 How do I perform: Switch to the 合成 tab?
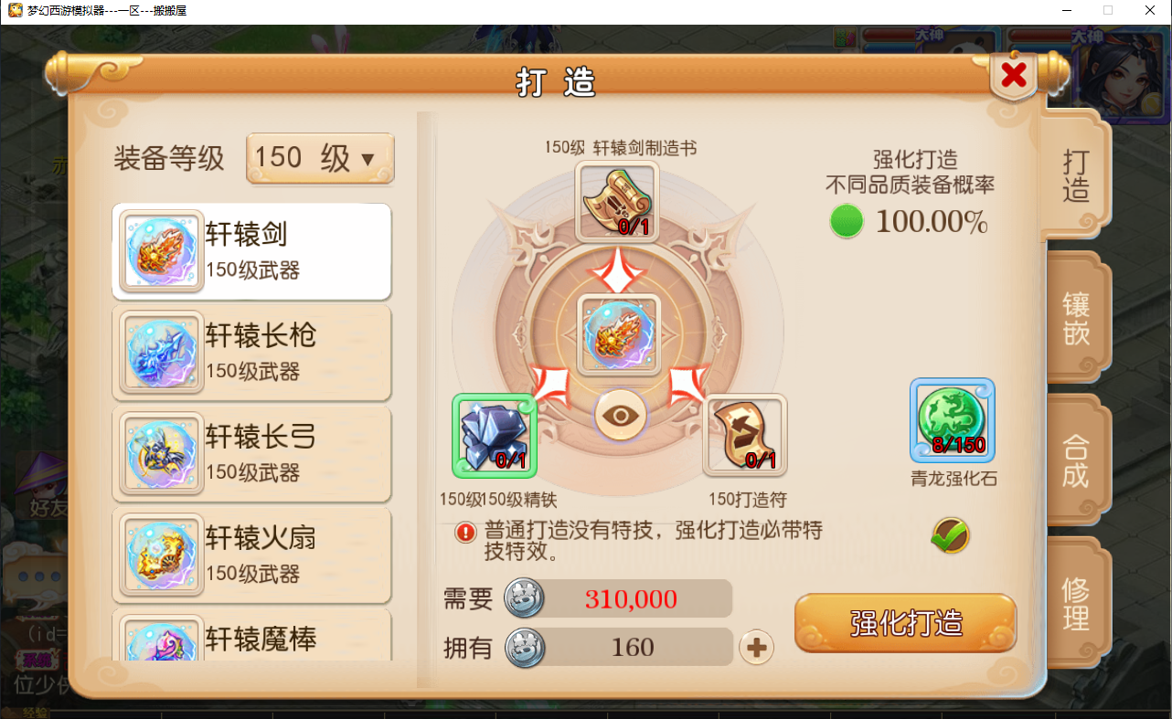1076,460
